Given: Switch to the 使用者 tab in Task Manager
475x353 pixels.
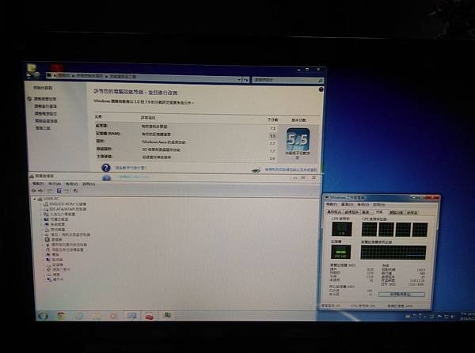Looking at the screenshot, I should click(412, 212).
